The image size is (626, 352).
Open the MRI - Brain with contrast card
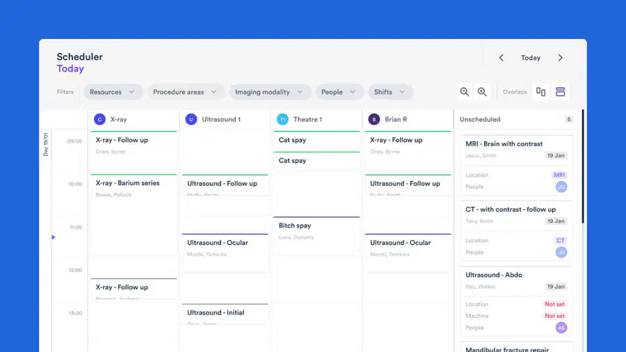coord(517,166)
